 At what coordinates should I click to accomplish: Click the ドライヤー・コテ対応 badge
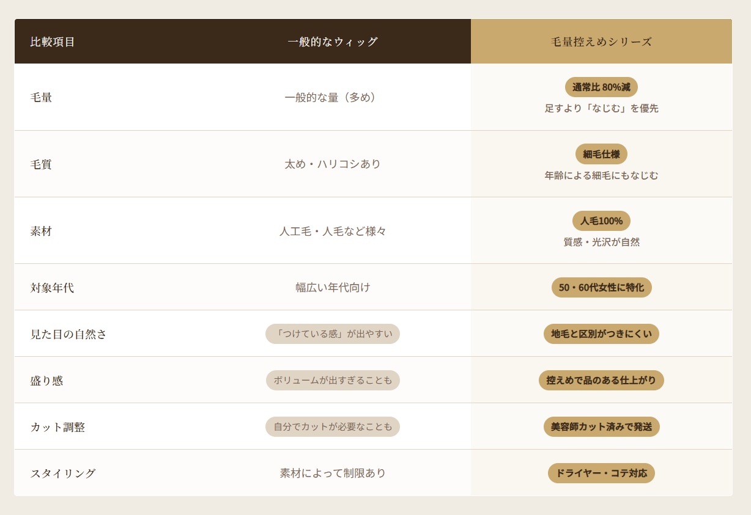click(x=601, y=473)
